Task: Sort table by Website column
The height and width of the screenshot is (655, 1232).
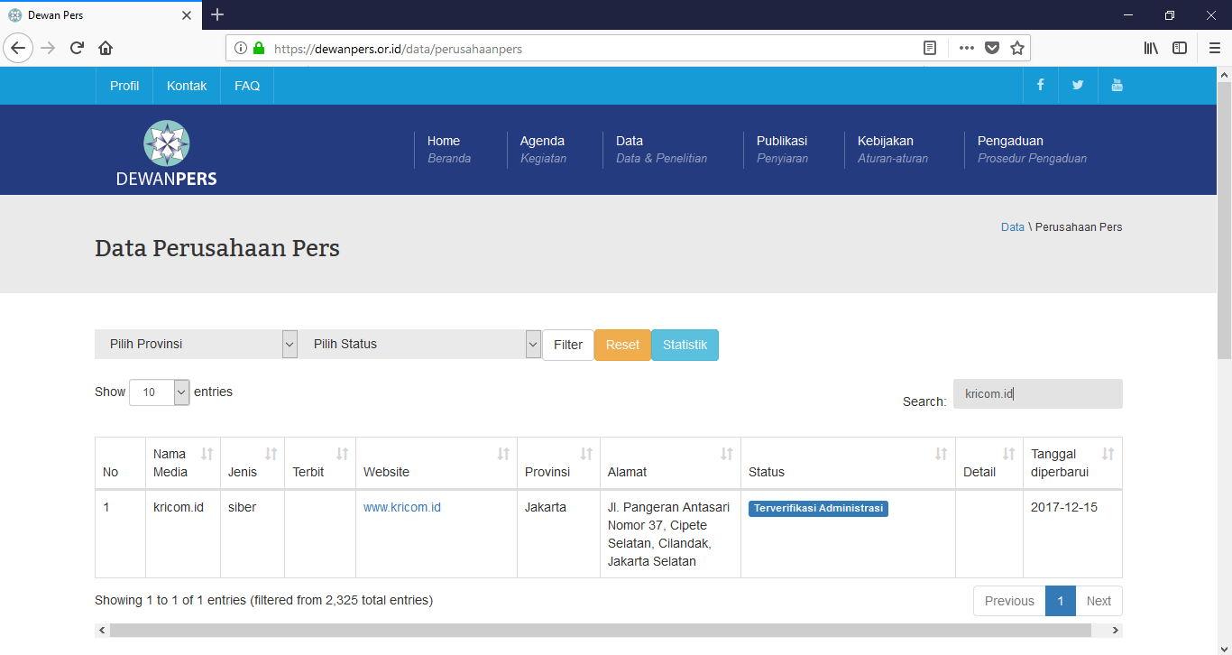Action: click(x=437, y=463)
